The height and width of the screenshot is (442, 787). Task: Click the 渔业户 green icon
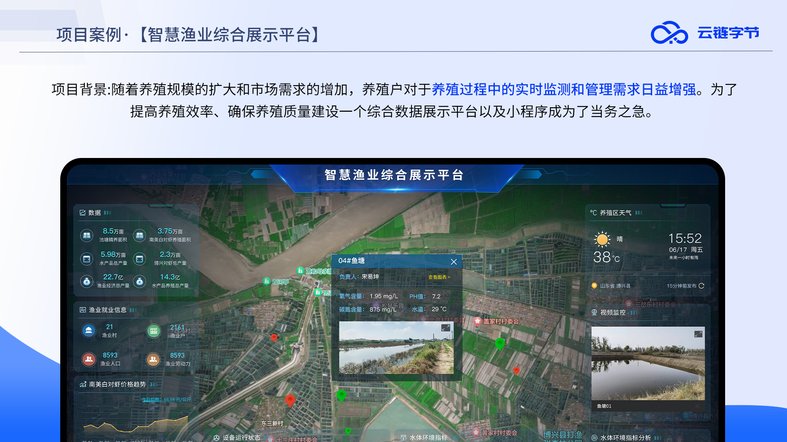(154, 331)
